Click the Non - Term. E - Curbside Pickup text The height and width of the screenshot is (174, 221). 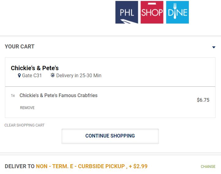pyautogui.click(x=80, y=166)
